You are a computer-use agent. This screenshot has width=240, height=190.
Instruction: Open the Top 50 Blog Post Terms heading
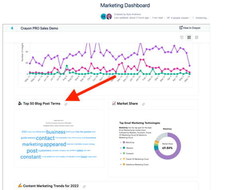[x=42, y=104]
